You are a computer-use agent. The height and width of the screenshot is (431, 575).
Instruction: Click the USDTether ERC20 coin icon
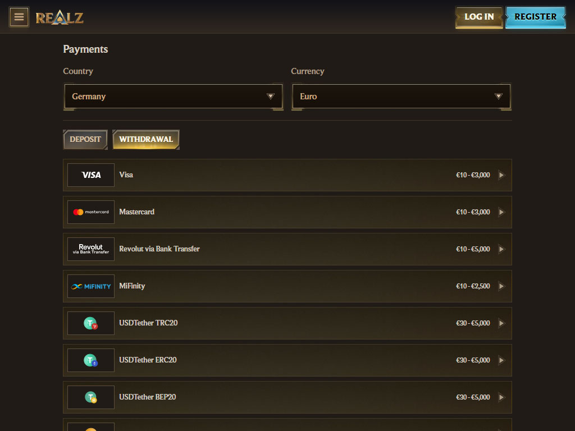coord(91,360)
